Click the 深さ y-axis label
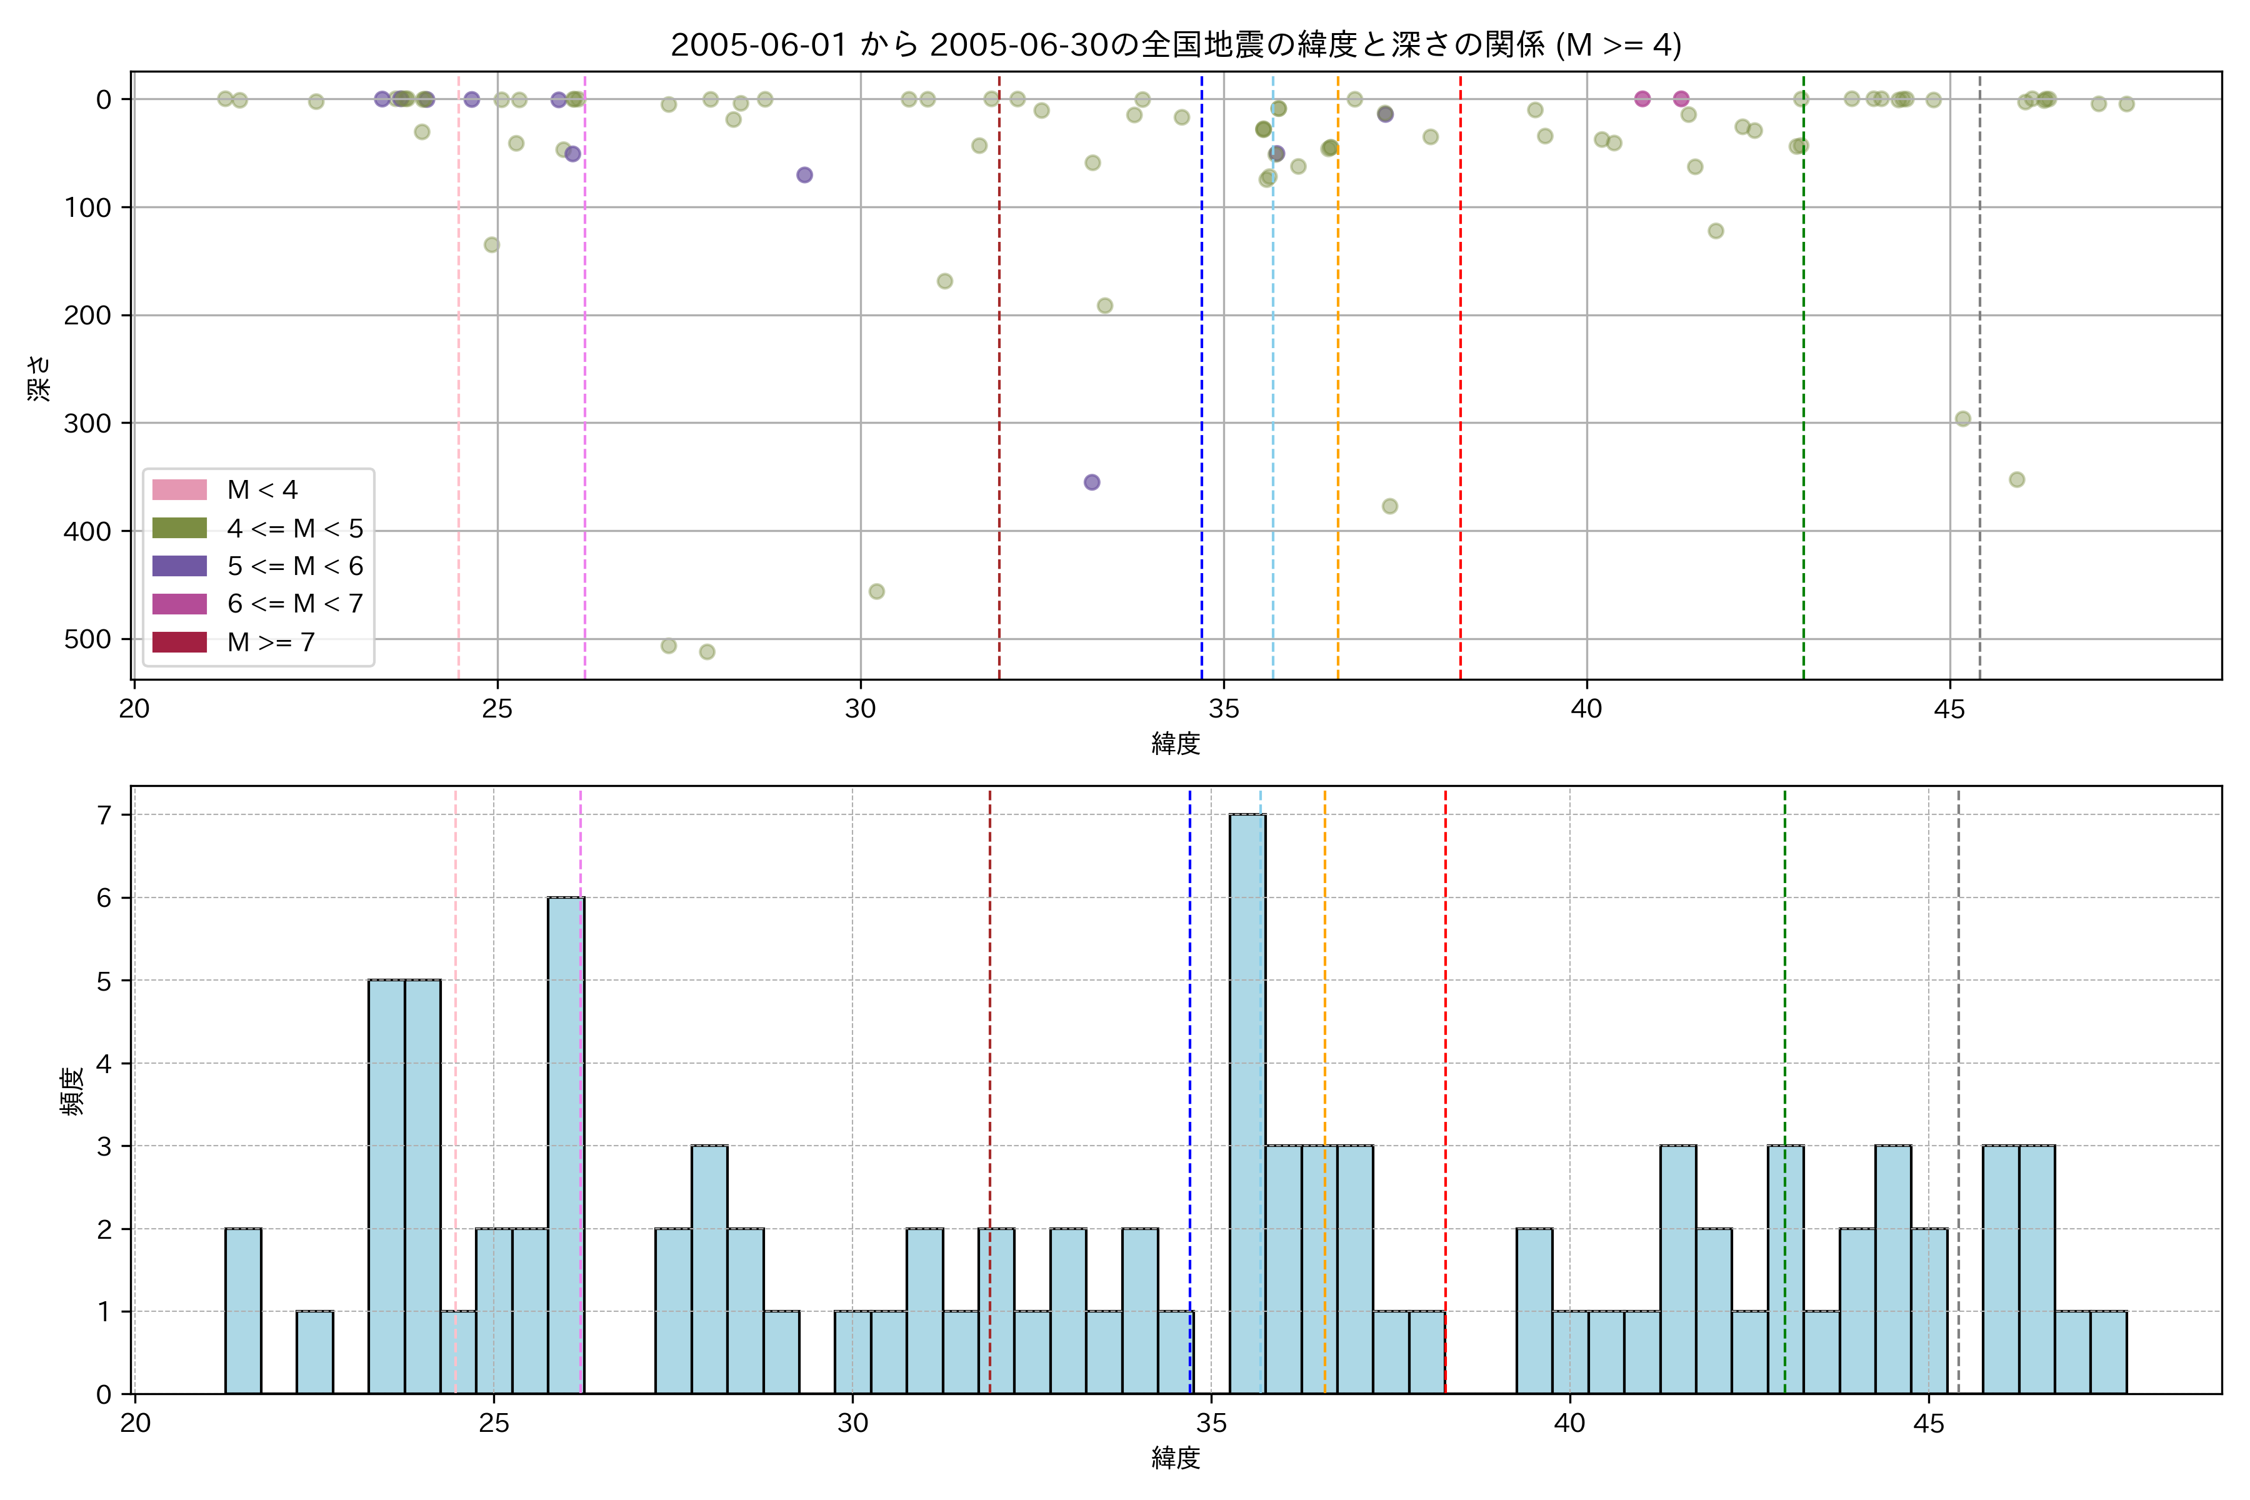Viewport: 2250px width, 1500px height. tap(39, 378)
